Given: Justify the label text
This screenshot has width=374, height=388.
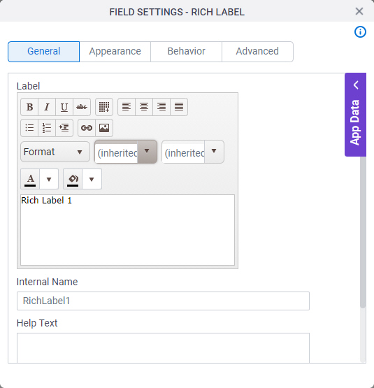Looking at the screenshot, I should pos(179,107).
